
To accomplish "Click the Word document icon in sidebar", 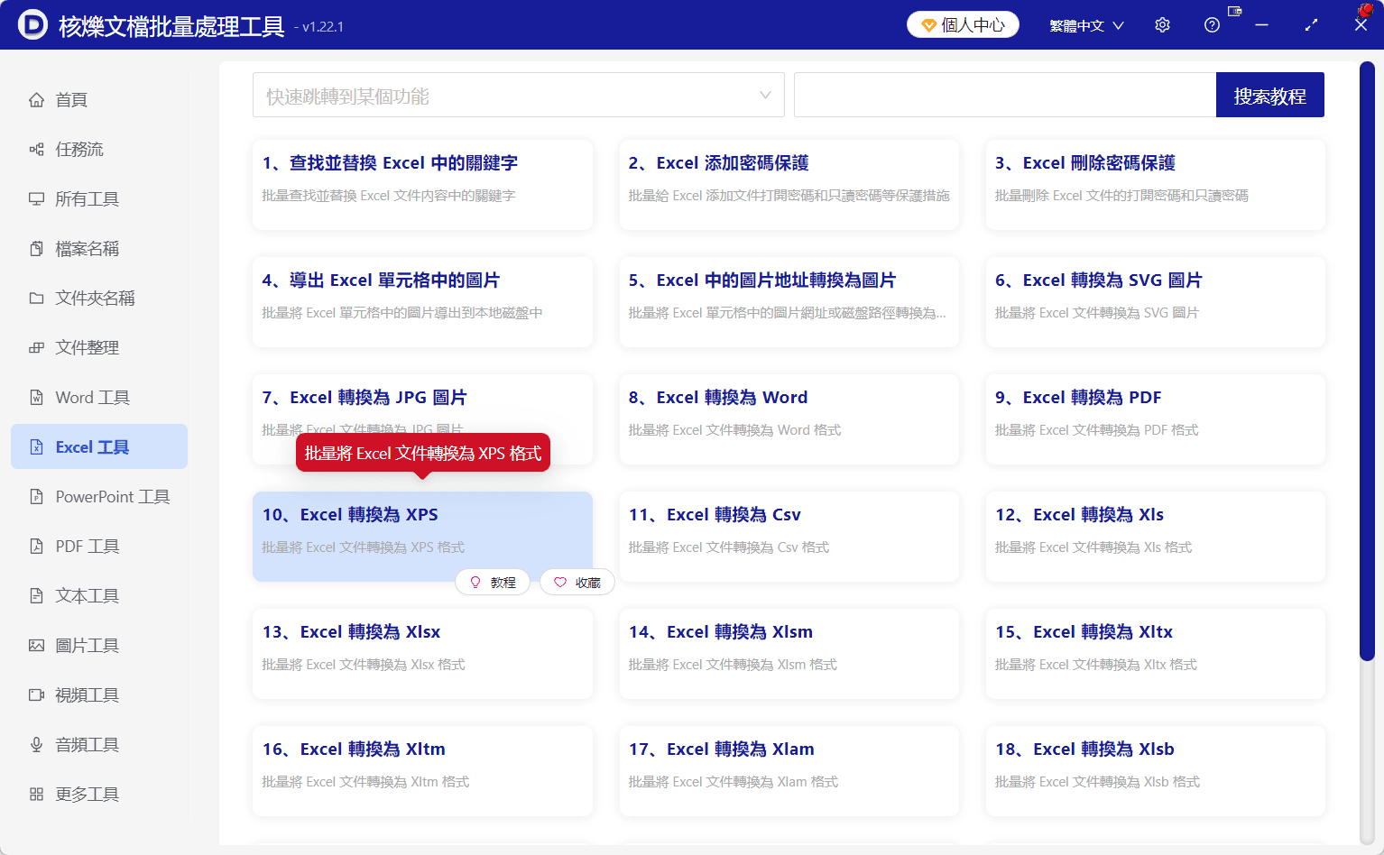I will point(36,398).
